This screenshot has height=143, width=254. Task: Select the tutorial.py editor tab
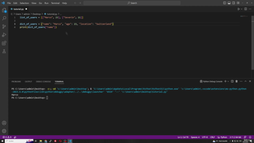19,9
